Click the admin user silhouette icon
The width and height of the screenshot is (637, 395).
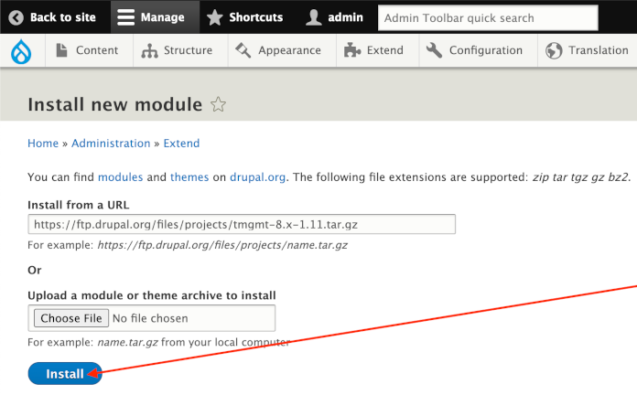click(x=314, y=17)
